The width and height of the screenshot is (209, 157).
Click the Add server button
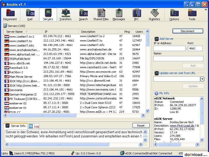tap(193, 66)
